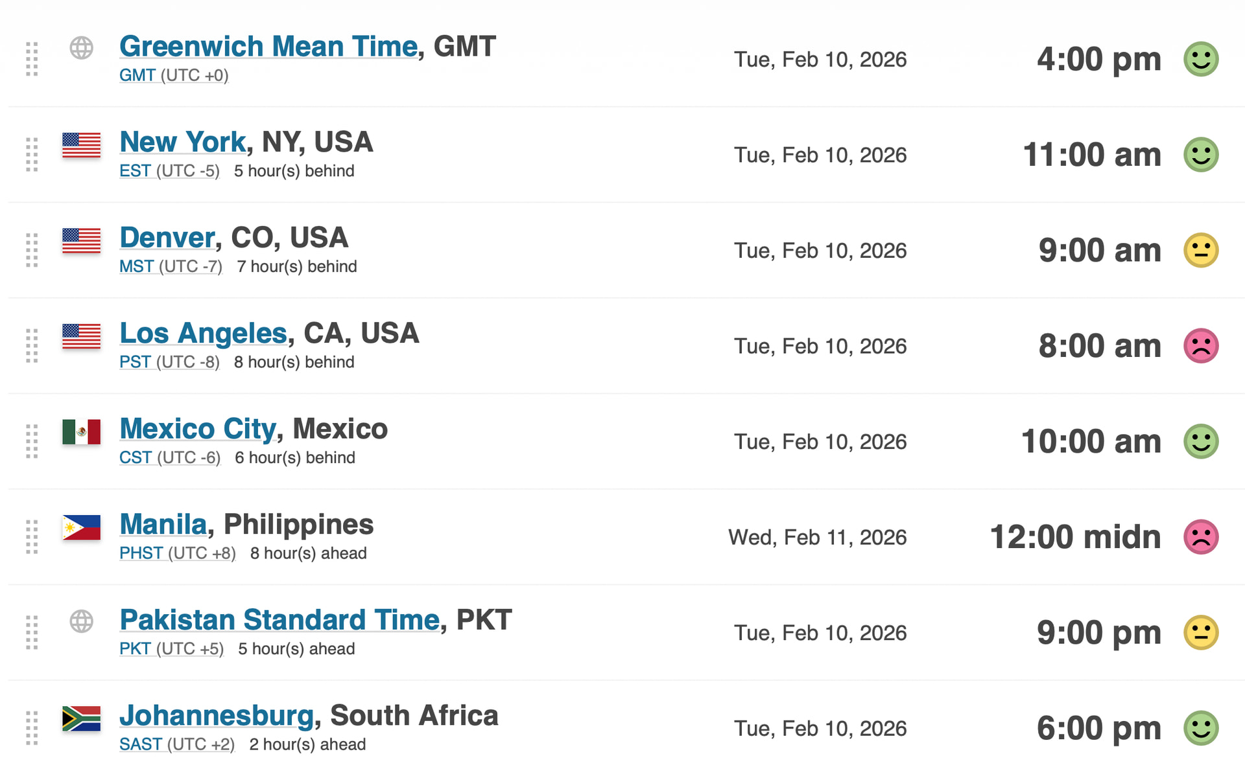Click the Mexico flag icon
Viewport: 1245px width, 767px height.
82,431
